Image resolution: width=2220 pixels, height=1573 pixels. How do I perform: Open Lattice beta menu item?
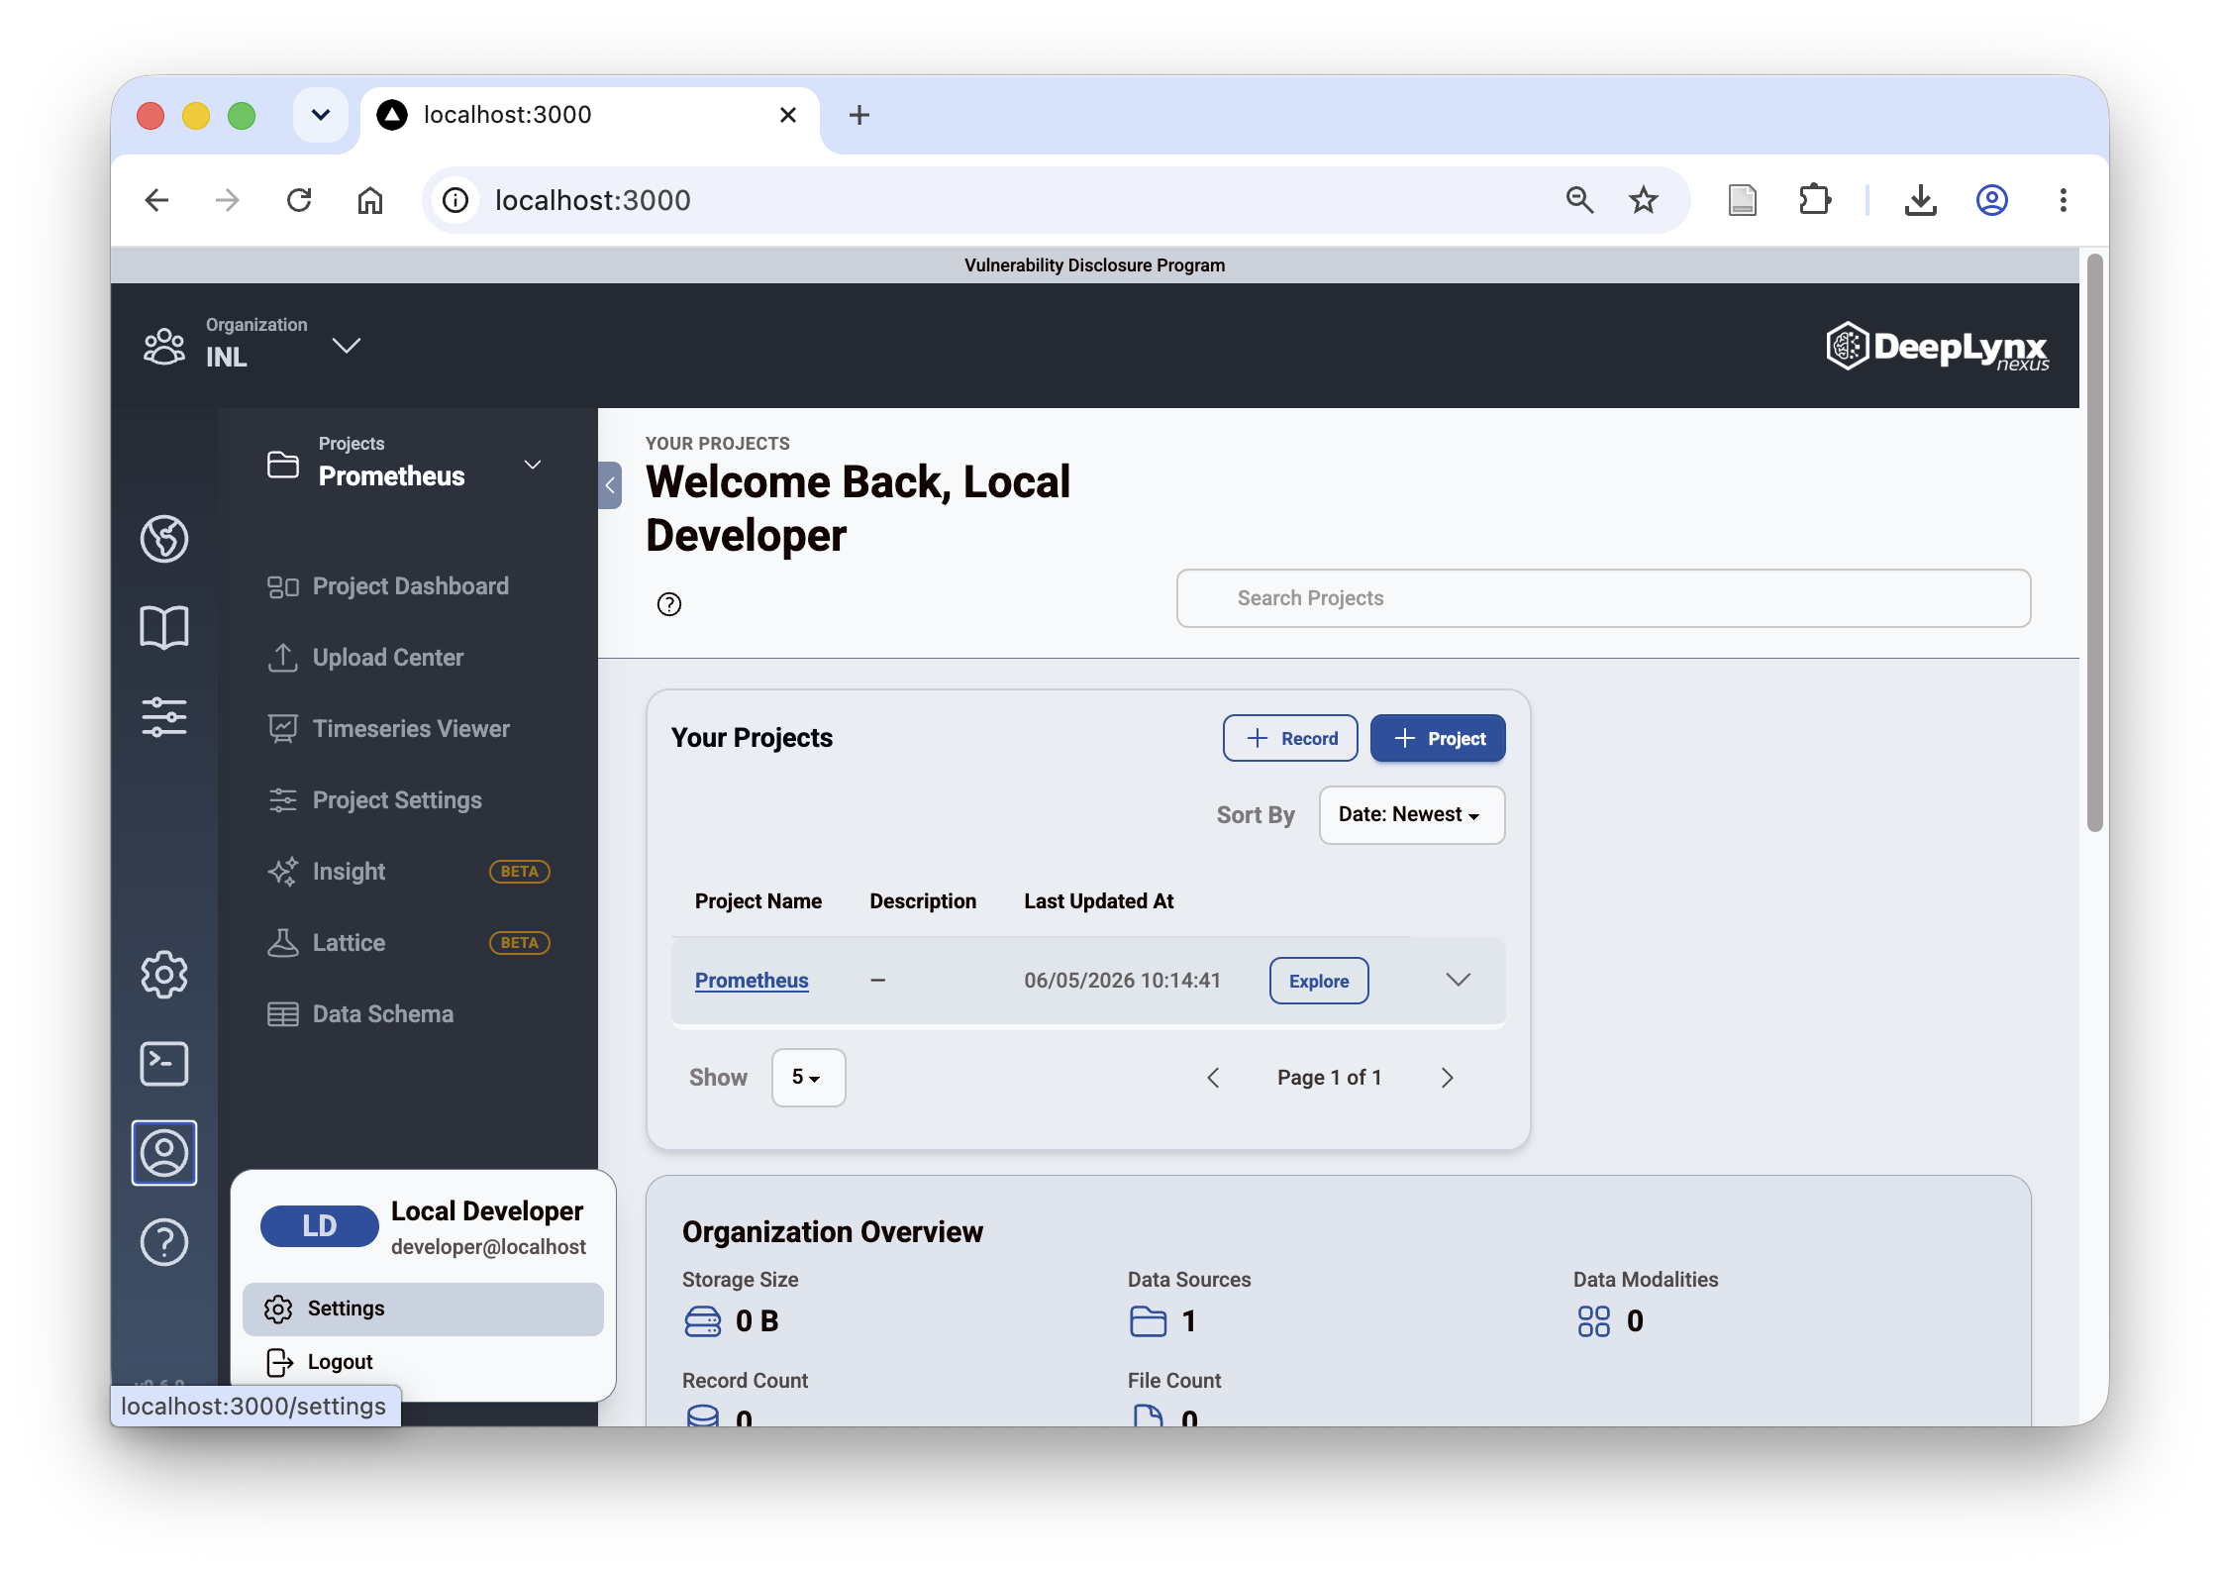[408, 943]
